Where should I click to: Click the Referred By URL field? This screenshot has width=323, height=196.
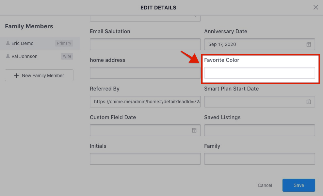(145, 102)
